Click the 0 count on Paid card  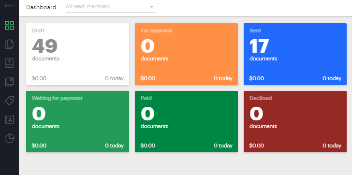click(147, 114)
